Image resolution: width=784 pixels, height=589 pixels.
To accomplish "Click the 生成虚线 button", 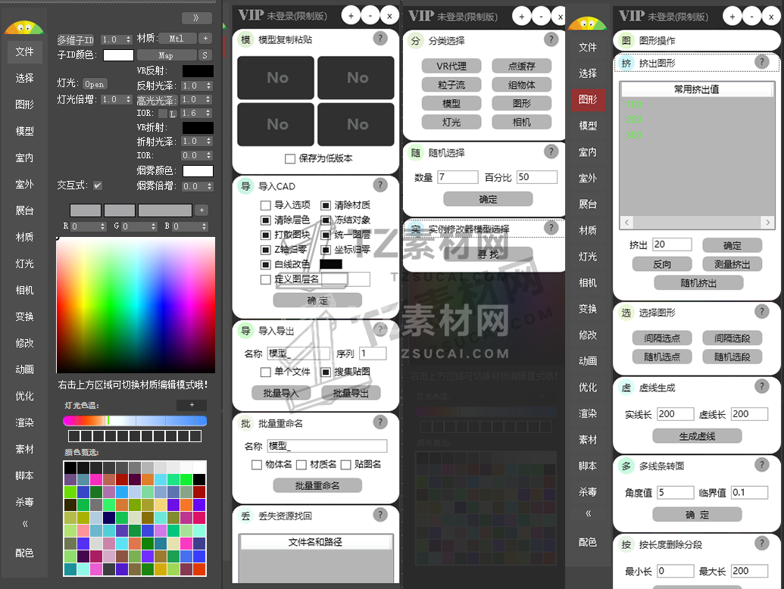I will (x=697, y=436).
